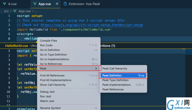Image resolution: width=192 pixels, height=110 pixels.
Task: Close the App.vue tab
Action: click(57, 4)
